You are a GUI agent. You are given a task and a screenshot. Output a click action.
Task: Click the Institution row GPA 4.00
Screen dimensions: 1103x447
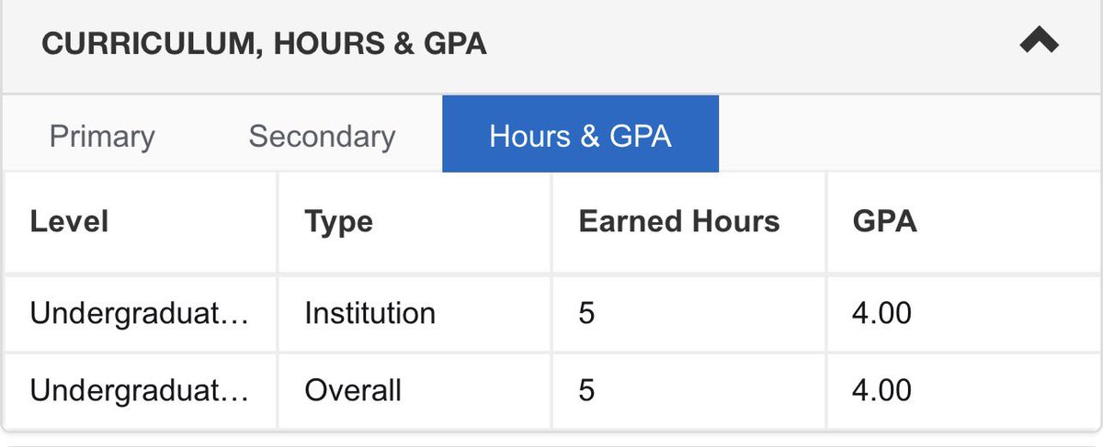(882, 313)
